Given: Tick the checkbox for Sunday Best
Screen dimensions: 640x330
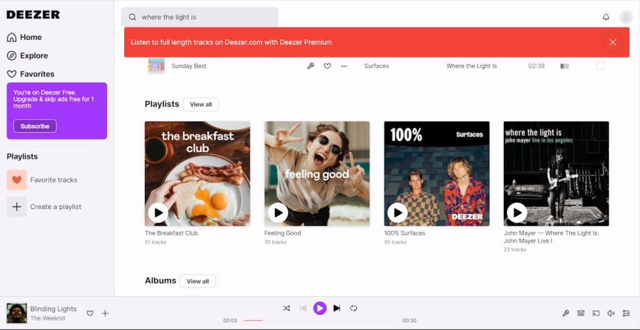Looking at the screenshot, I should click(601, 66).
